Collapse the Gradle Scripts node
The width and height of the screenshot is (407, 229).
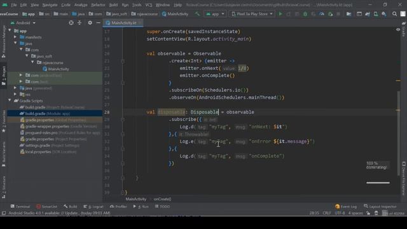(x=10, y=101)
